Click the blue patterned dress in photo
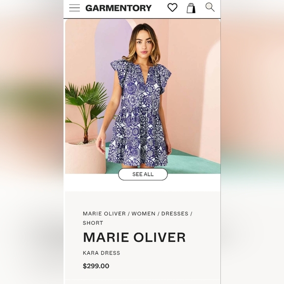Image resolution: width=284 pixels, height=284 pixels. 139,116
